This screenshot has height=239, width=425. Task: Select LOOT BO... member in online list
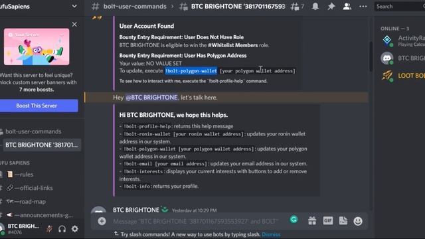click(x=403, y=76)
